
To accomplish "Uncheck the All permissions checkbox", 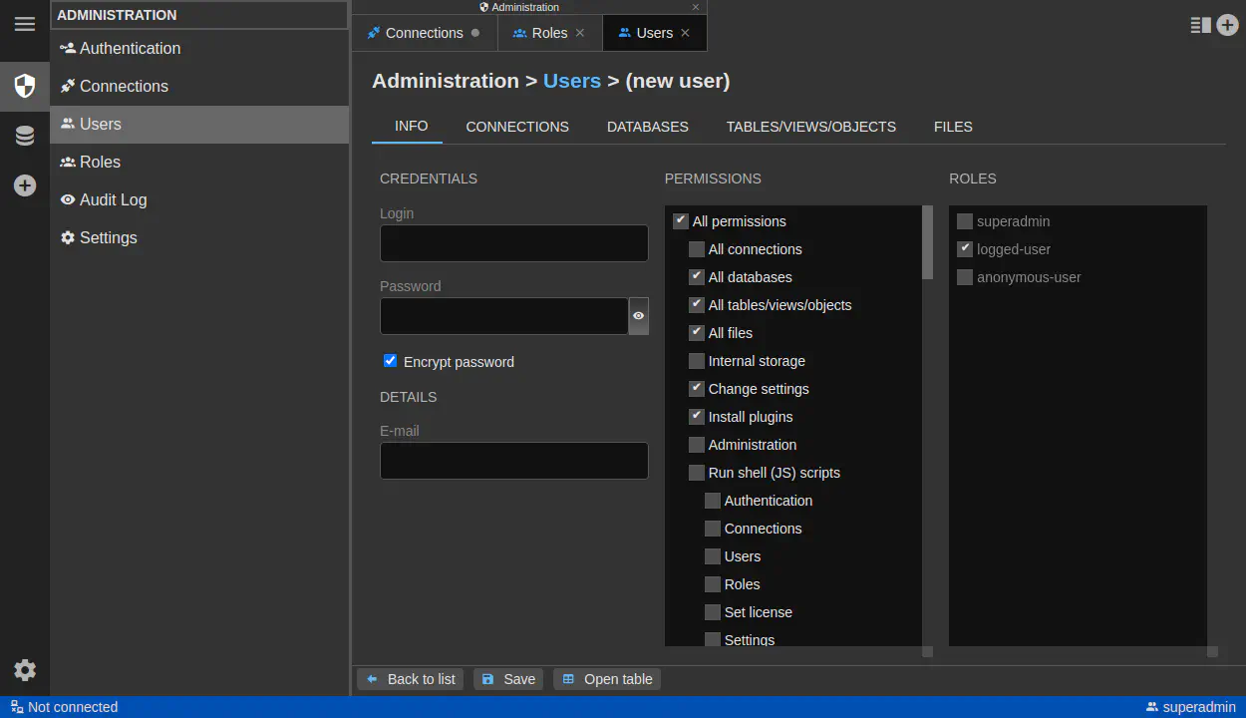I will point(681,221).
